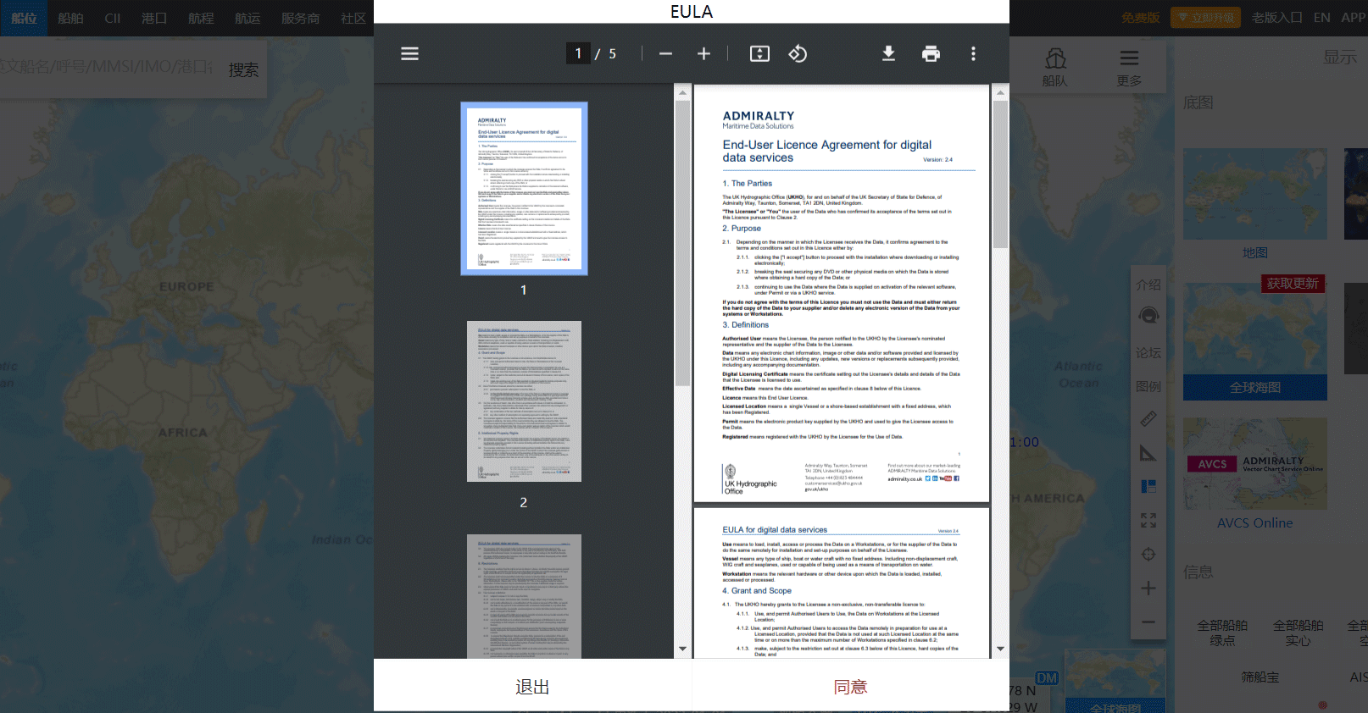Screen dimensions: 1368x713
Task: Zoom in the map with plus icon
Action: (x=1148, y=588)
